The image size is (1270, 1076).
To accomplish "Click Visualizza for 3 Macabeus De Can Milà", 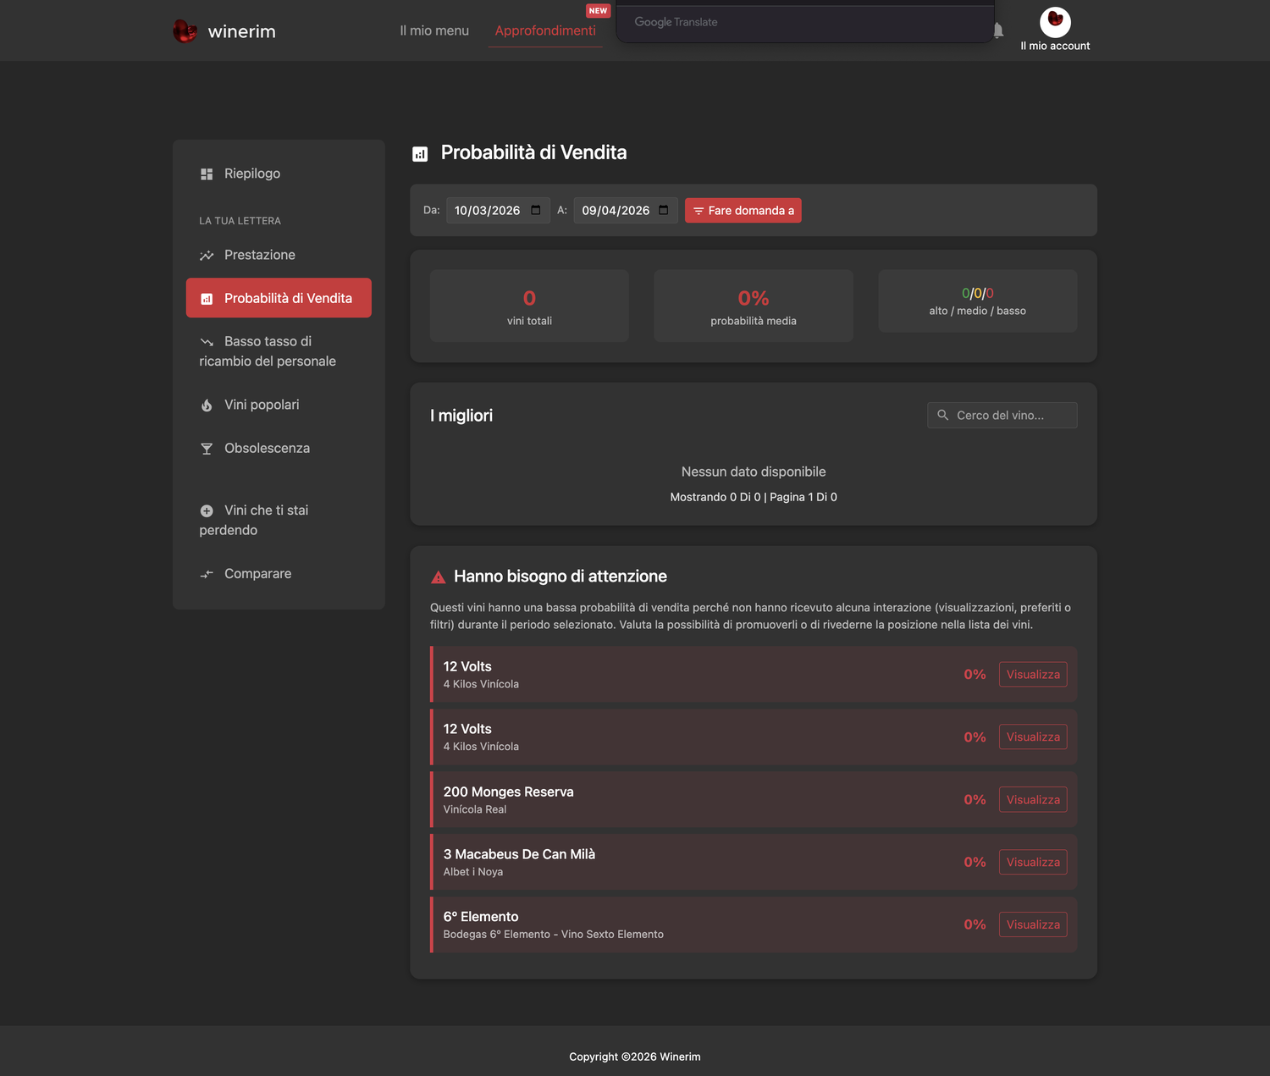I will tap(1033, 863).
